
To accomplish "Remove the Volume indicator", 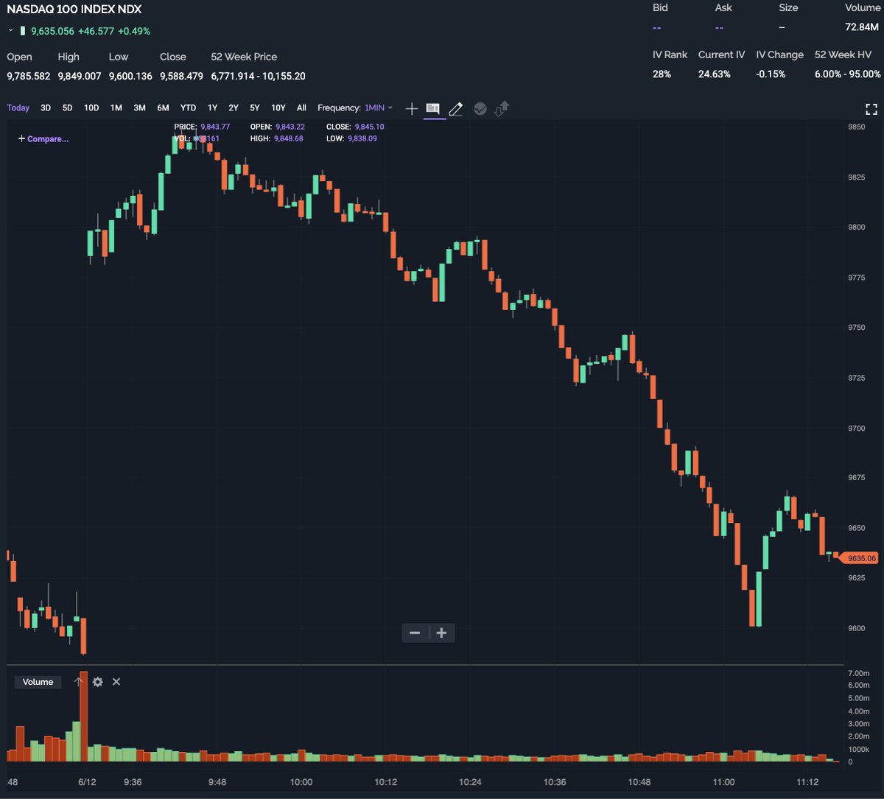I will [x=116, y=682].
